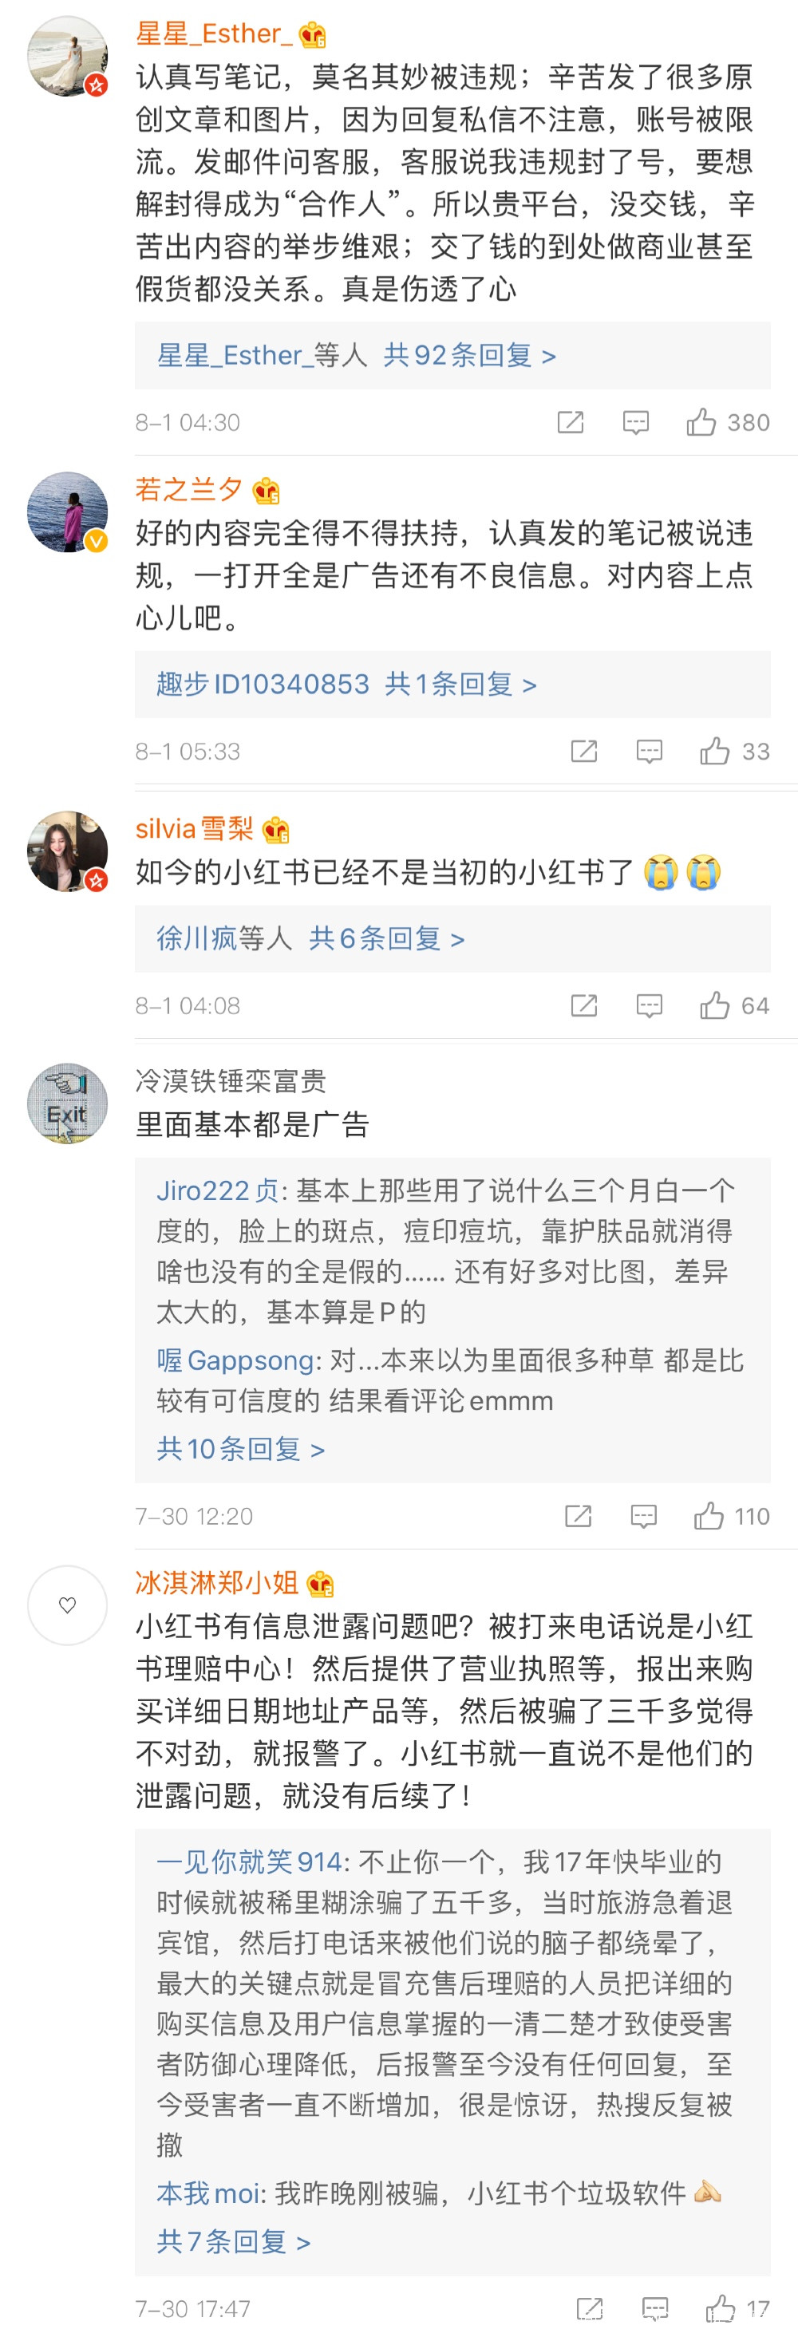Screen dimensions: 798x2341
Task: Like the comment with 110 likes
Action: coord(709,1517)
